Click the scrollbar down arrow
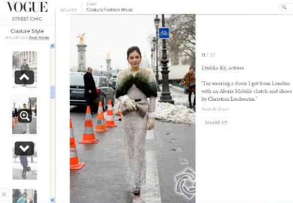 pyautogui.click(x=53, y=200)
